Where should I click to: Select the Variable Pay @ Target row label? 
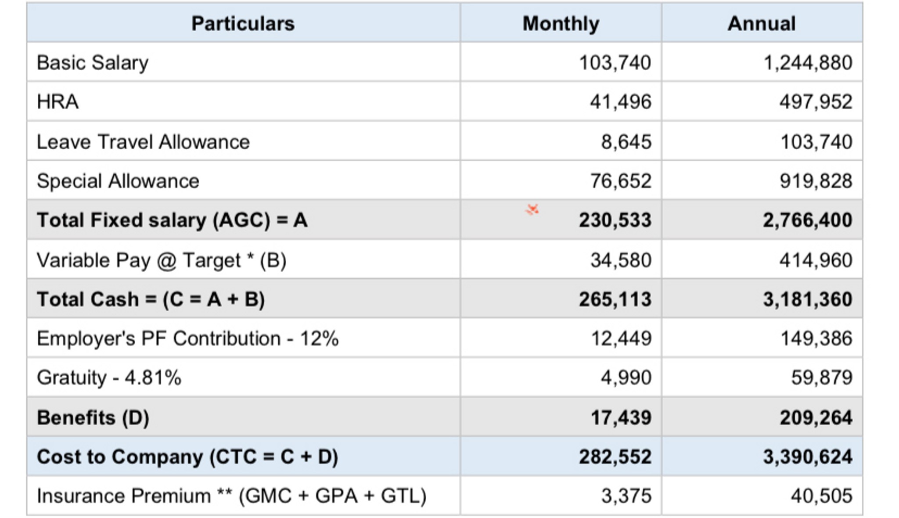[162, 260]
